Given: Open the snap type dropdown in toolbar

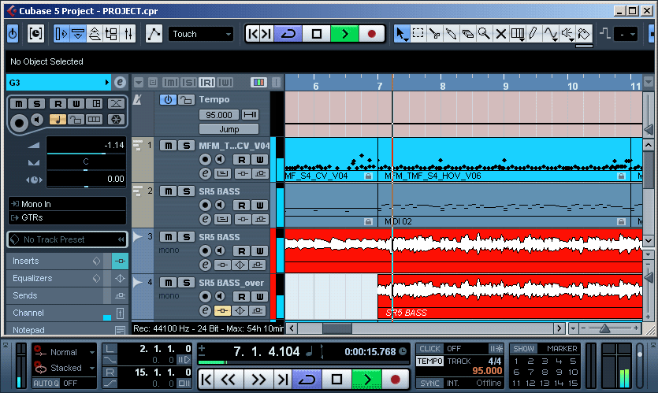Looking at the screenshot, I should pos(626,34).
